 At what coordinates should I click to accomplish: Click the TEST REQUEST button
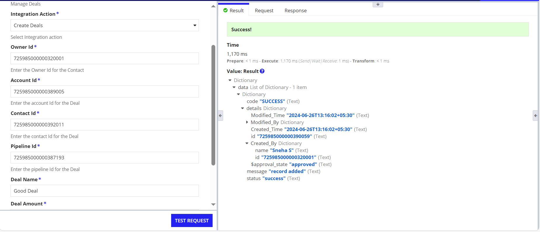point(192,221)
